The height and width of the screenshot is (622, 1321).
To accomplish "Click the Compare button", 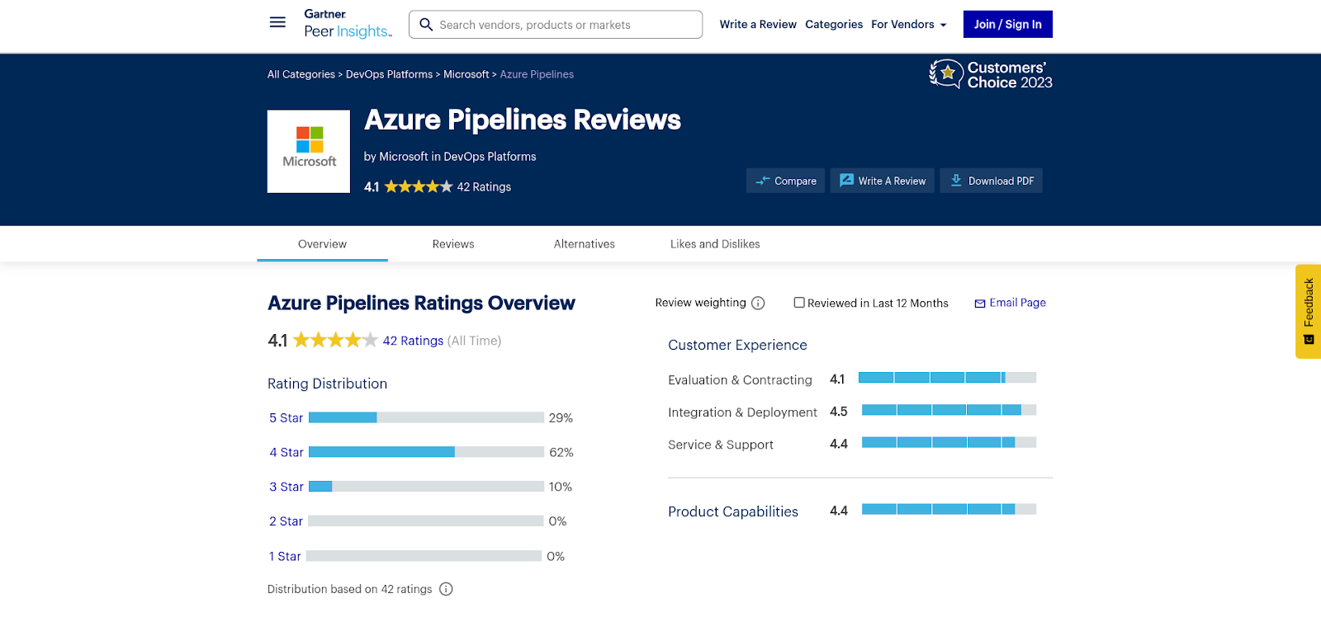I will [785, 181].
